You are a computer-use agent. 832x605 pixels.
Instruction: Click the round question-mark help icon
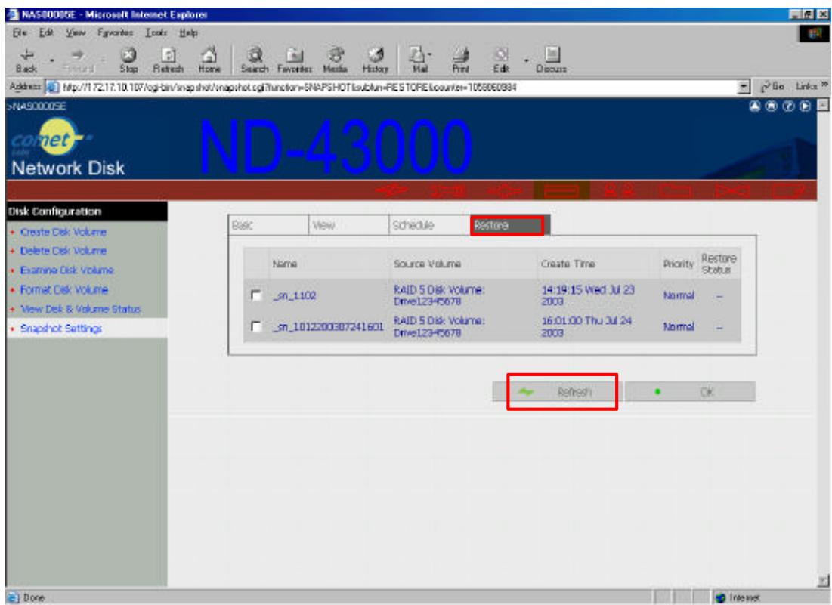[x=788, y=106]
